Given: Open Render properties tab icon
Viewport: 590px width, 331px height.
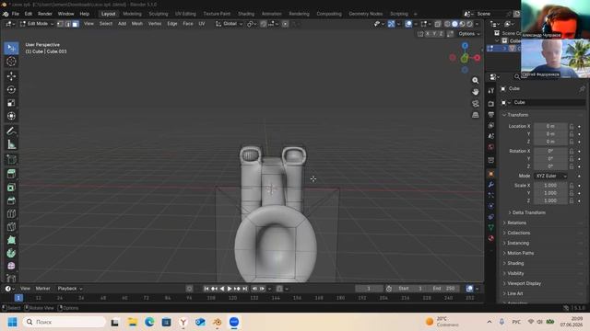Looking at the screenshot, I should pyautogui.click(x=491, y=104).
